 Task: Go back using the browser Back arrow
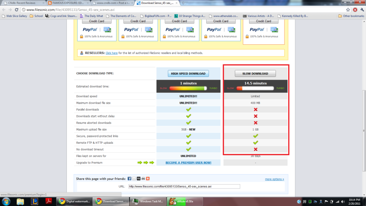(4, 10)
